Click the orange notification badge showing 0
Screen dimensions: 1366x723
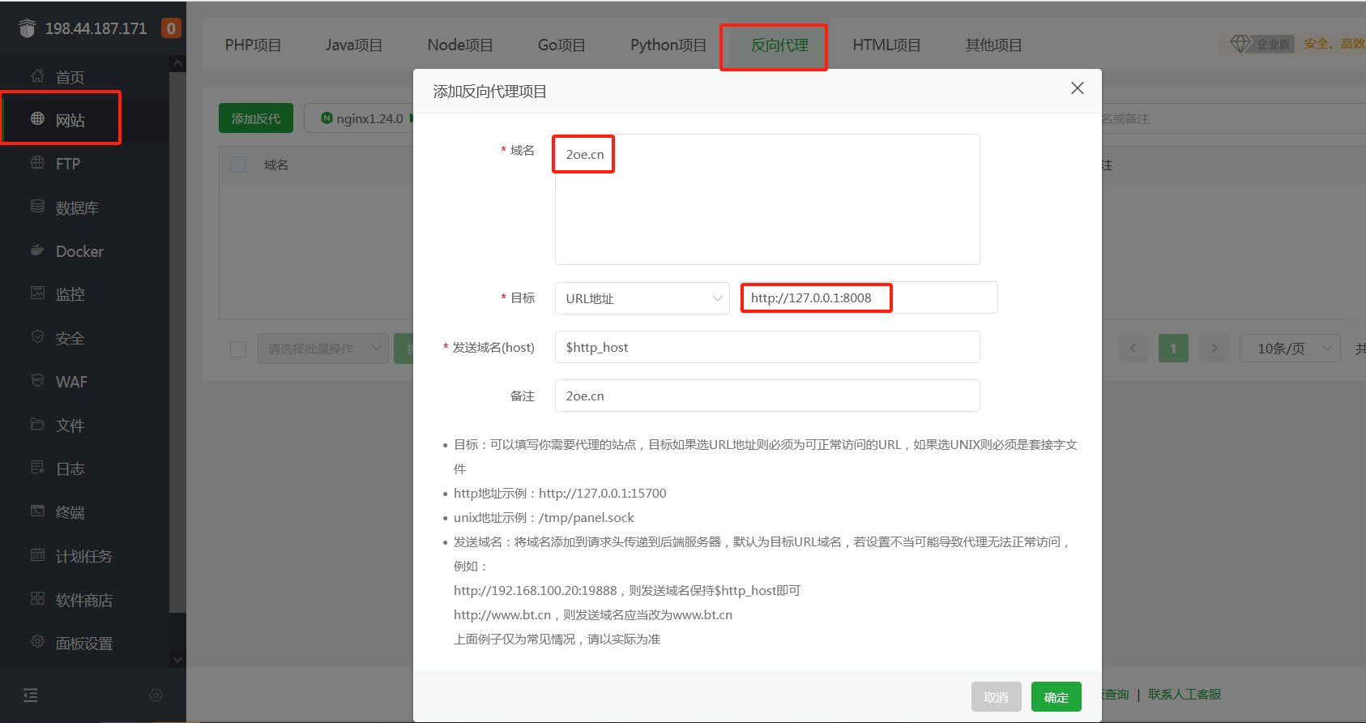coord(171,28)
